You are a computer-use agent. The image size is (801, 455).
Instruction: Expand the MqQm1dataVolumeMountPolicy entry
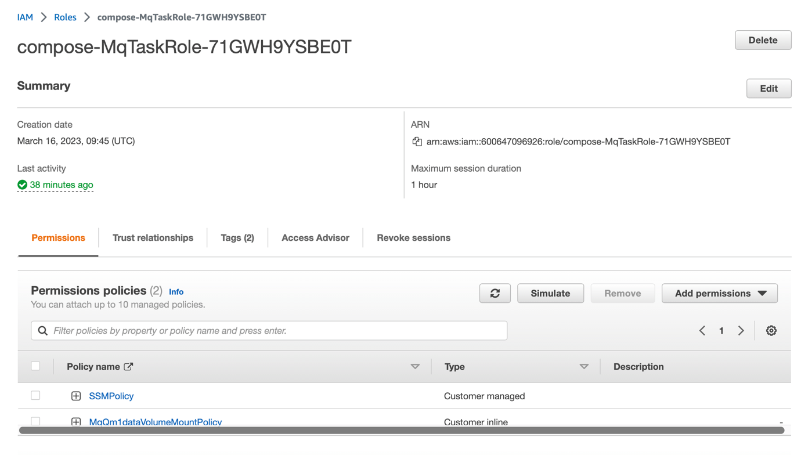tap(76, 421)
